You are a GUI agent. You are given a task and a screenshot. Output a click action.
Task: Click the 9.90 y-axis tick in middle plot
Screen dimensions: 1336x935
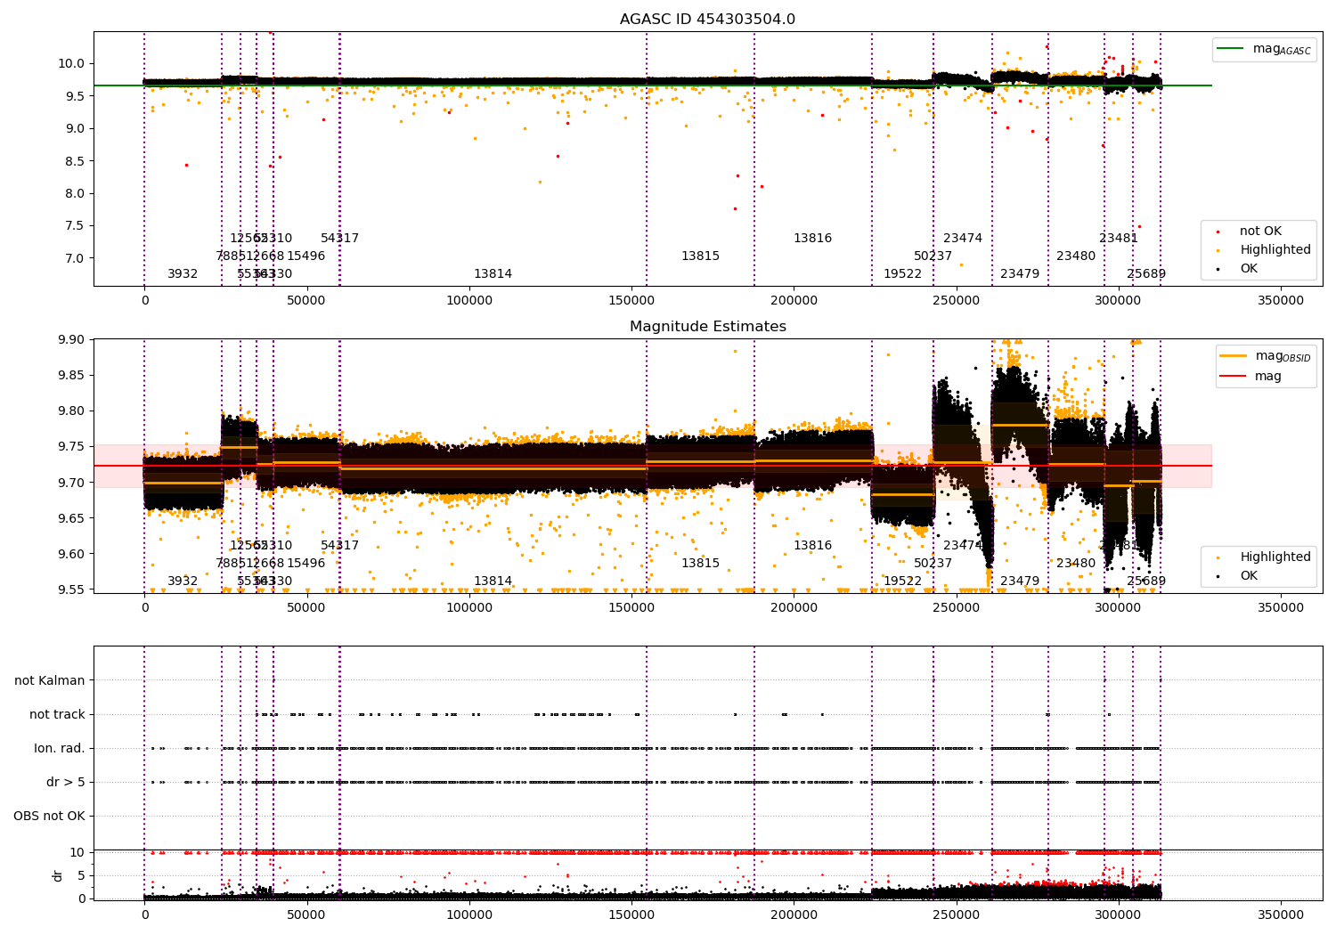pos(71,339)
